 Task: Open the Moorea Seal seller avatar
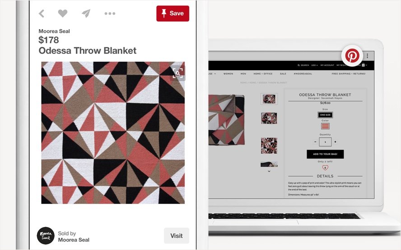(46, 236)
